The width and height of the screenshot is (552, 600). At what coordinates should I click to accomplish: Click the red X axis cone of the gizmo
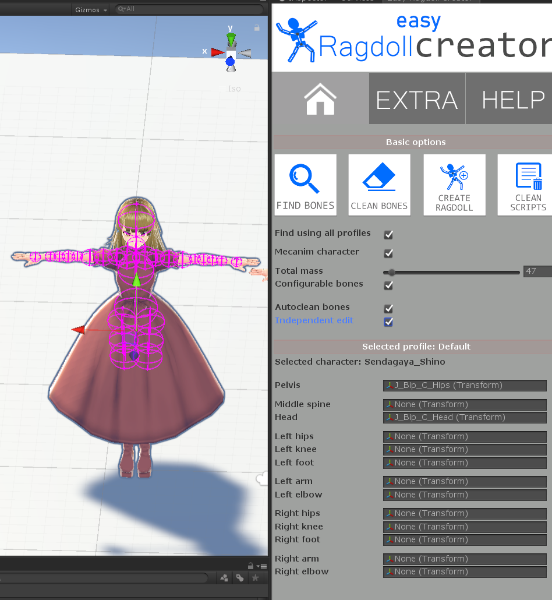click(x=218, y=52)
